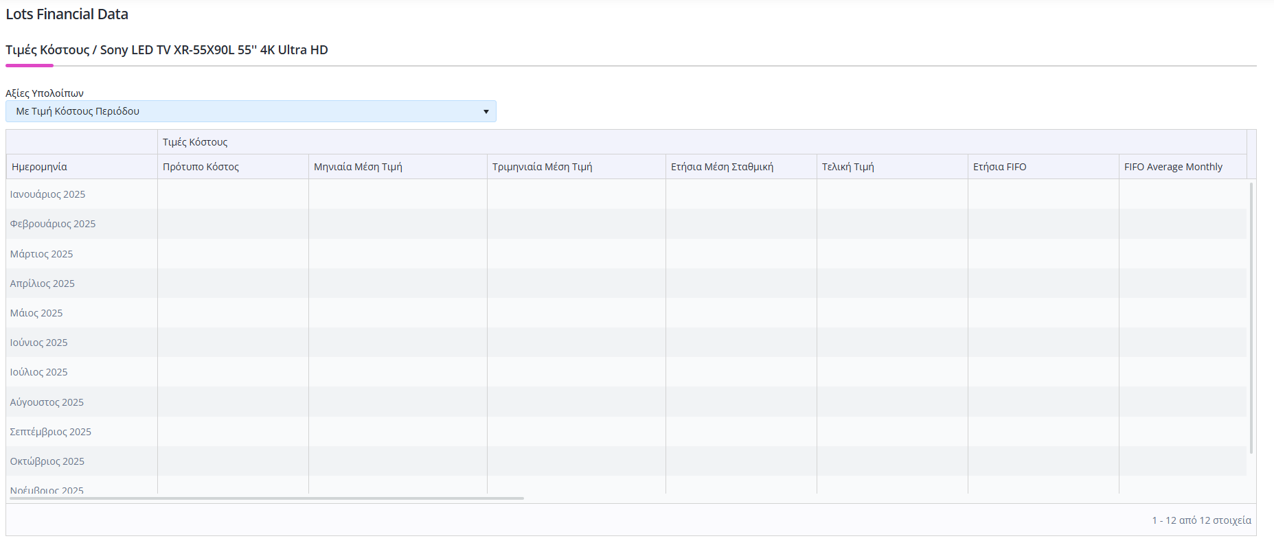Screen dimensions: 1274x543
Task: Click the Τιμές Κόστους group header
Action: (x=702, y=142)
